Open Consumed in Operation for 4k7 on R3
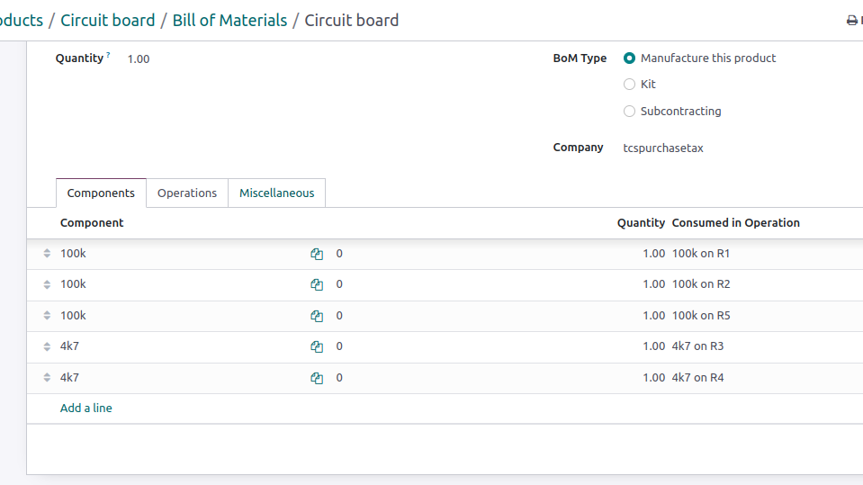Image resolution: width=863 pixels, height=485 pixels. 697,346
